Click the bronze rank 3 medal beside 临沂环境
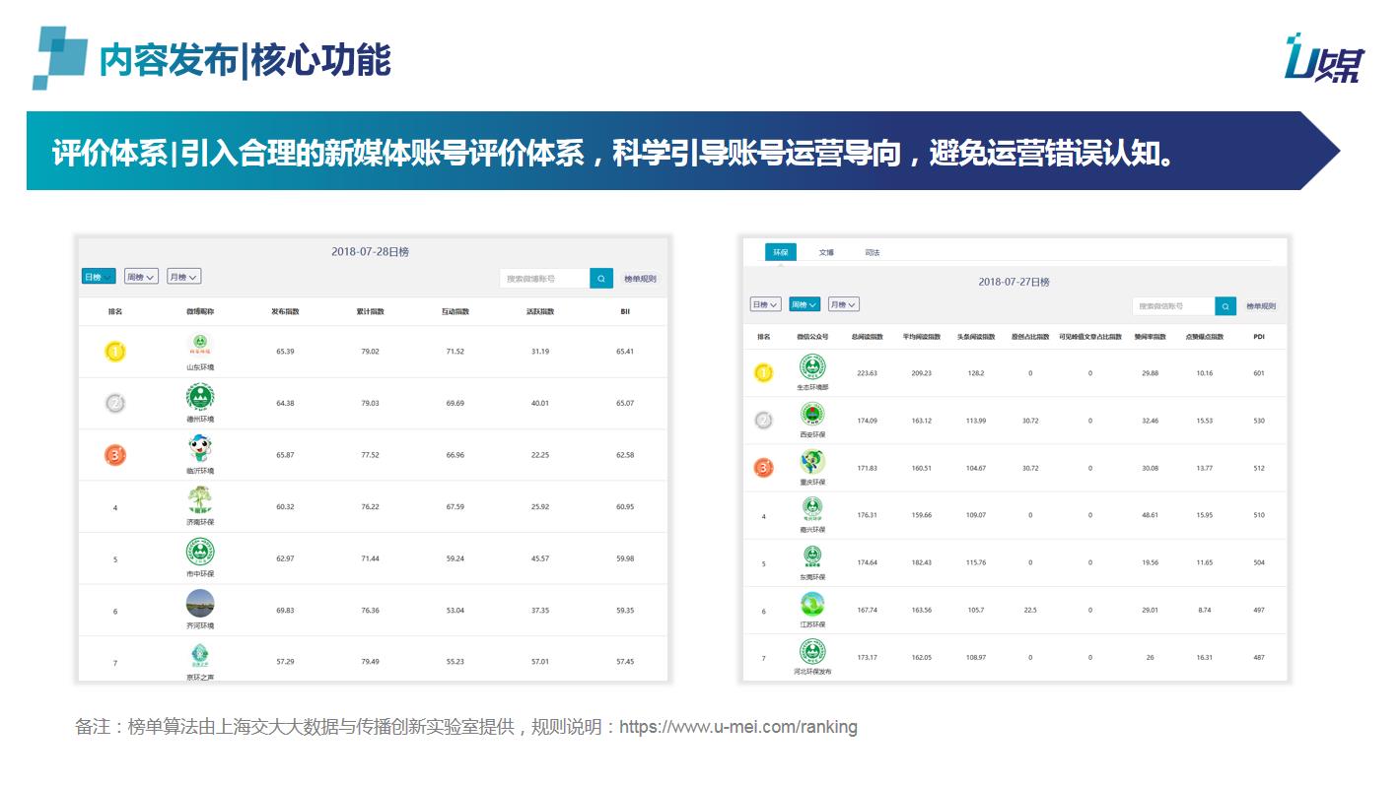The width and height of the screenshot is (1400, 785). tap(115, 455)
